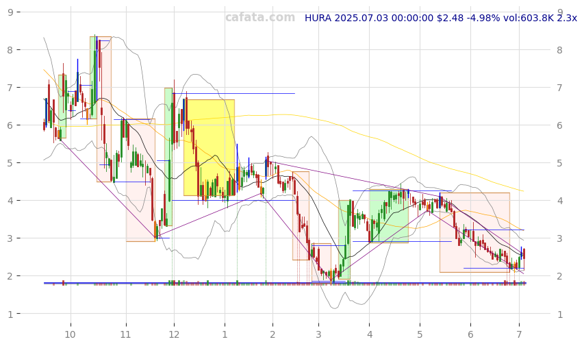
Task: Click the left price axis label 5
Action: click(10, 163)
